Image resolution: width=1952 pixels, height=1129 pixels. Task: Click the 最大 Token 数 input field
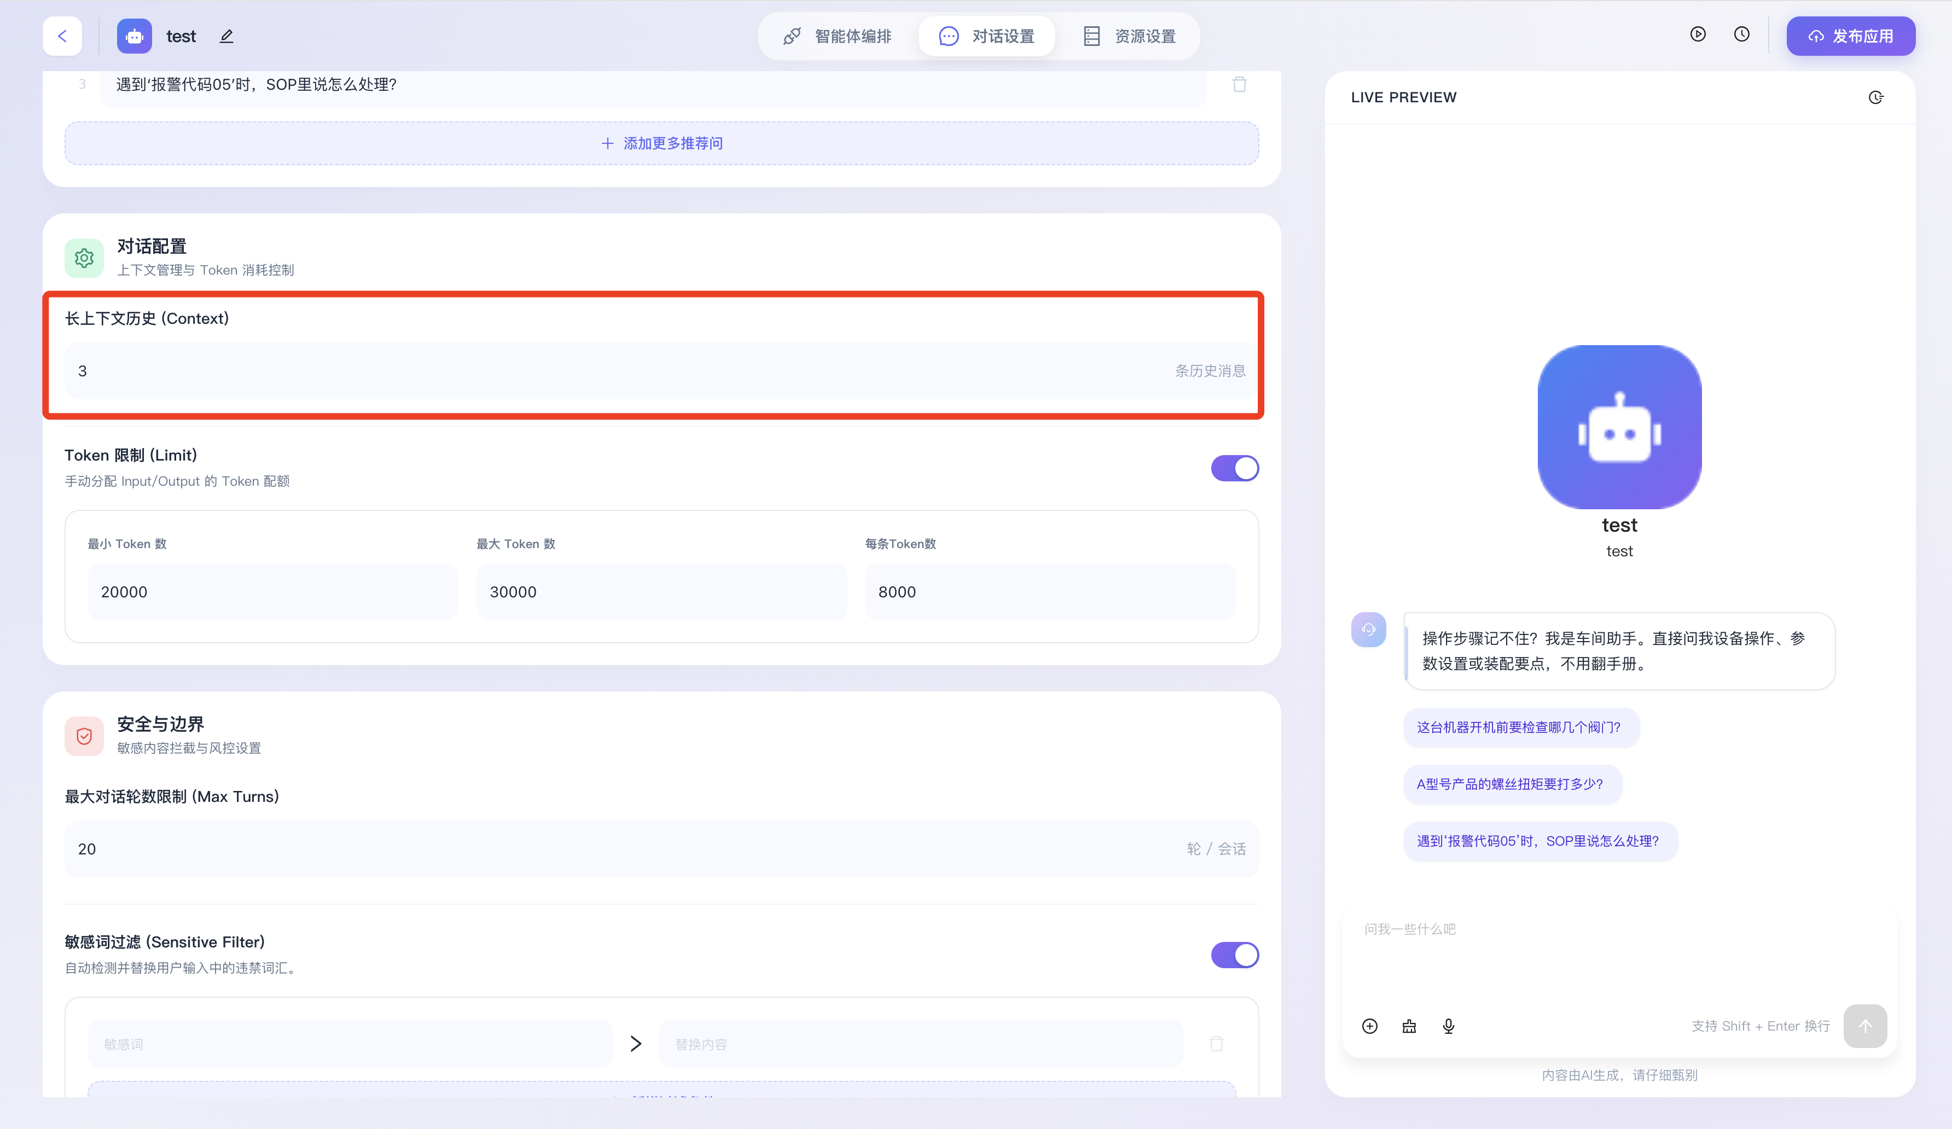tap(661, 592)
